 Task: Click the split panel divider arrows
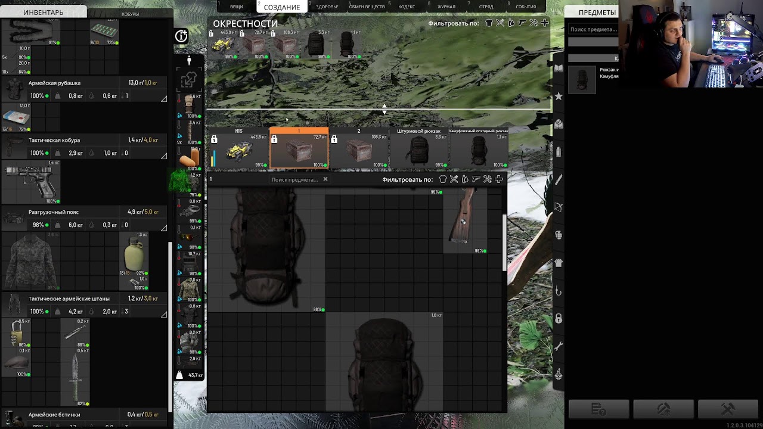coord(384,109)
